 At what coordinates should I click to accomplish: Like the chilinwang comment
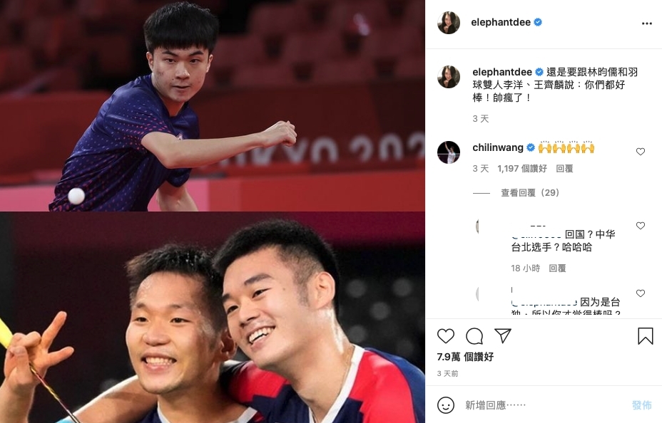[641, 152]
